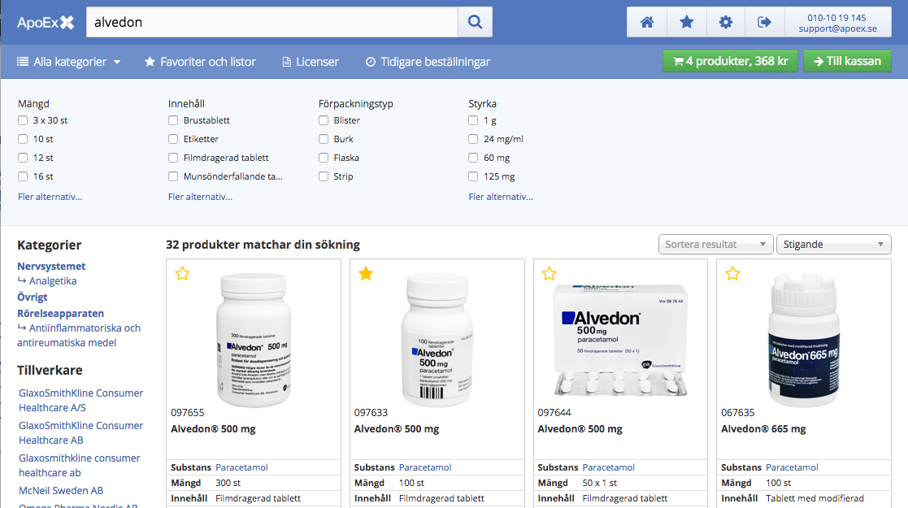This screenshot has width=908, height=508.
Task: Open the 300-tablet Alvedon bottle image
Action: pos(253,340)
